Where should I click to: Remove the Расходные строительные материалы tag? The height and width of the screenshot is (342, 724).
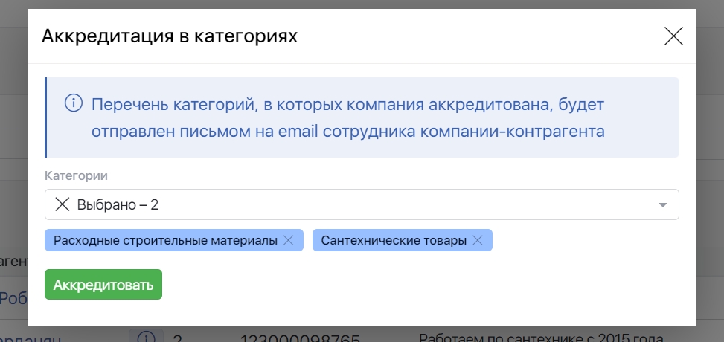coord(289,241)
